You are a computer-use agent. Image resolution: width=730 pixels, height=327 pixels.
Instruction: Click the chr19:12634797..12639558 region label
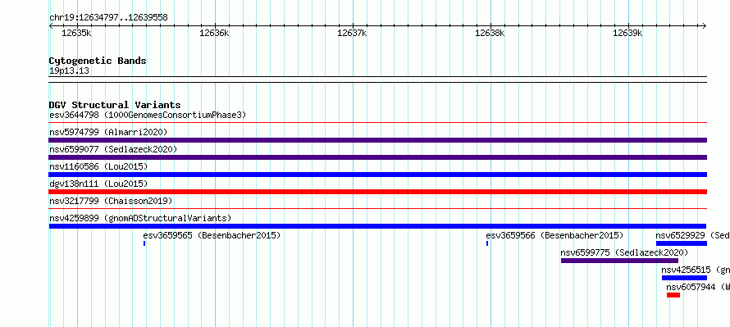pyautogui.click(x=108, y=18)
